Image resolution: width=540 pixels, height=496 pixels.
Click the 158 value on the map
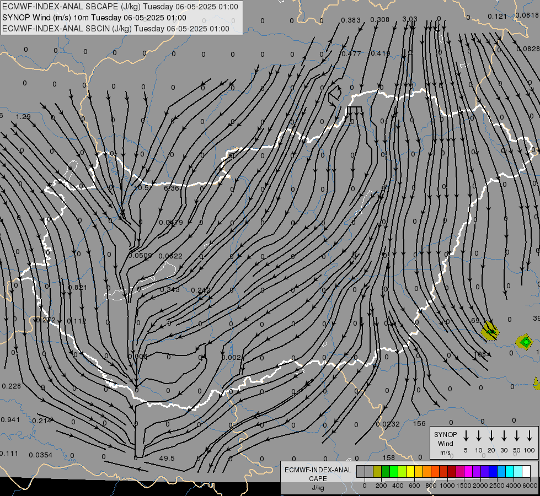coord(389,458)
